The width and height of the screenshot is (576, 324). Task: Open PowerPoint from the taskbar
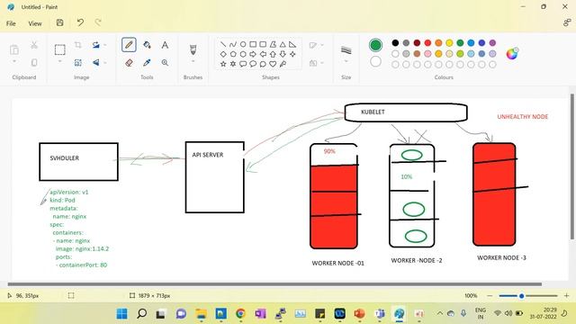(x=359, y=313)
